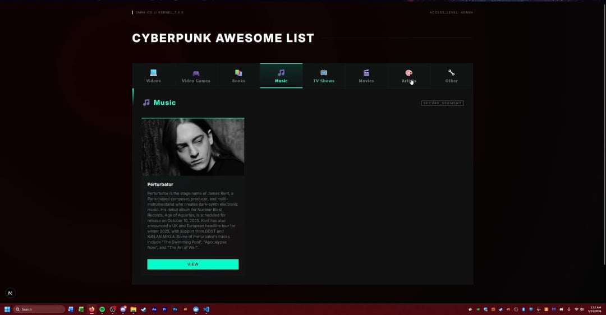This screenshot has height=315, width=606.
Task: Open Adobe Photoshop from the taskbar
Action: pyautogui.click(x=175, y=309)
